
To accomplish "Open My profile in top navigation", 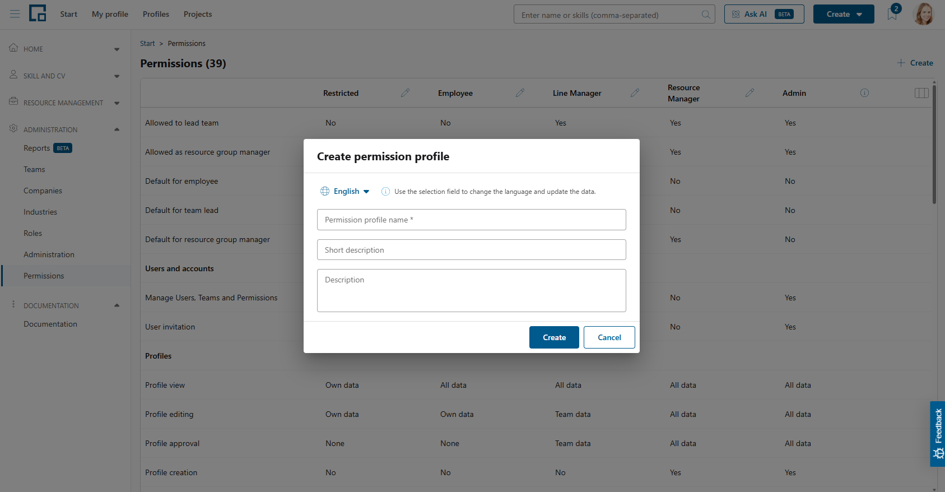I will [x=110, y=14].
